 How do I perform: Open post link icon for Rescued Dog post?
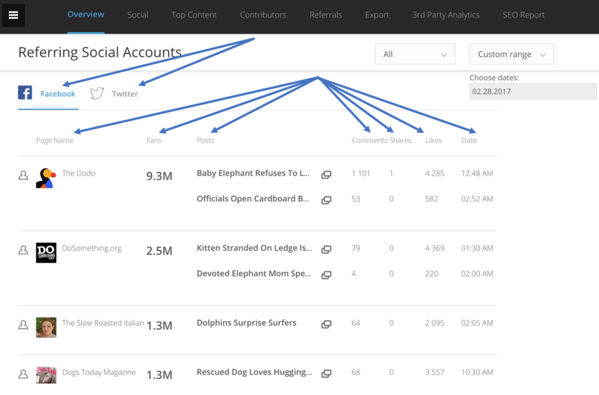click(326, 373)
